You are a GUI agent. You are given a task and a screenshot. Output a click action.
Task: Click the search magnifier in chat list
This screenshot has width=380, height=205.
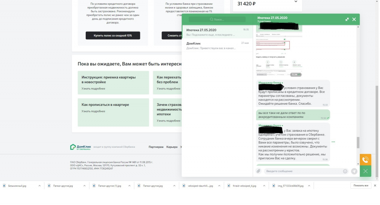tap(212, 19)
